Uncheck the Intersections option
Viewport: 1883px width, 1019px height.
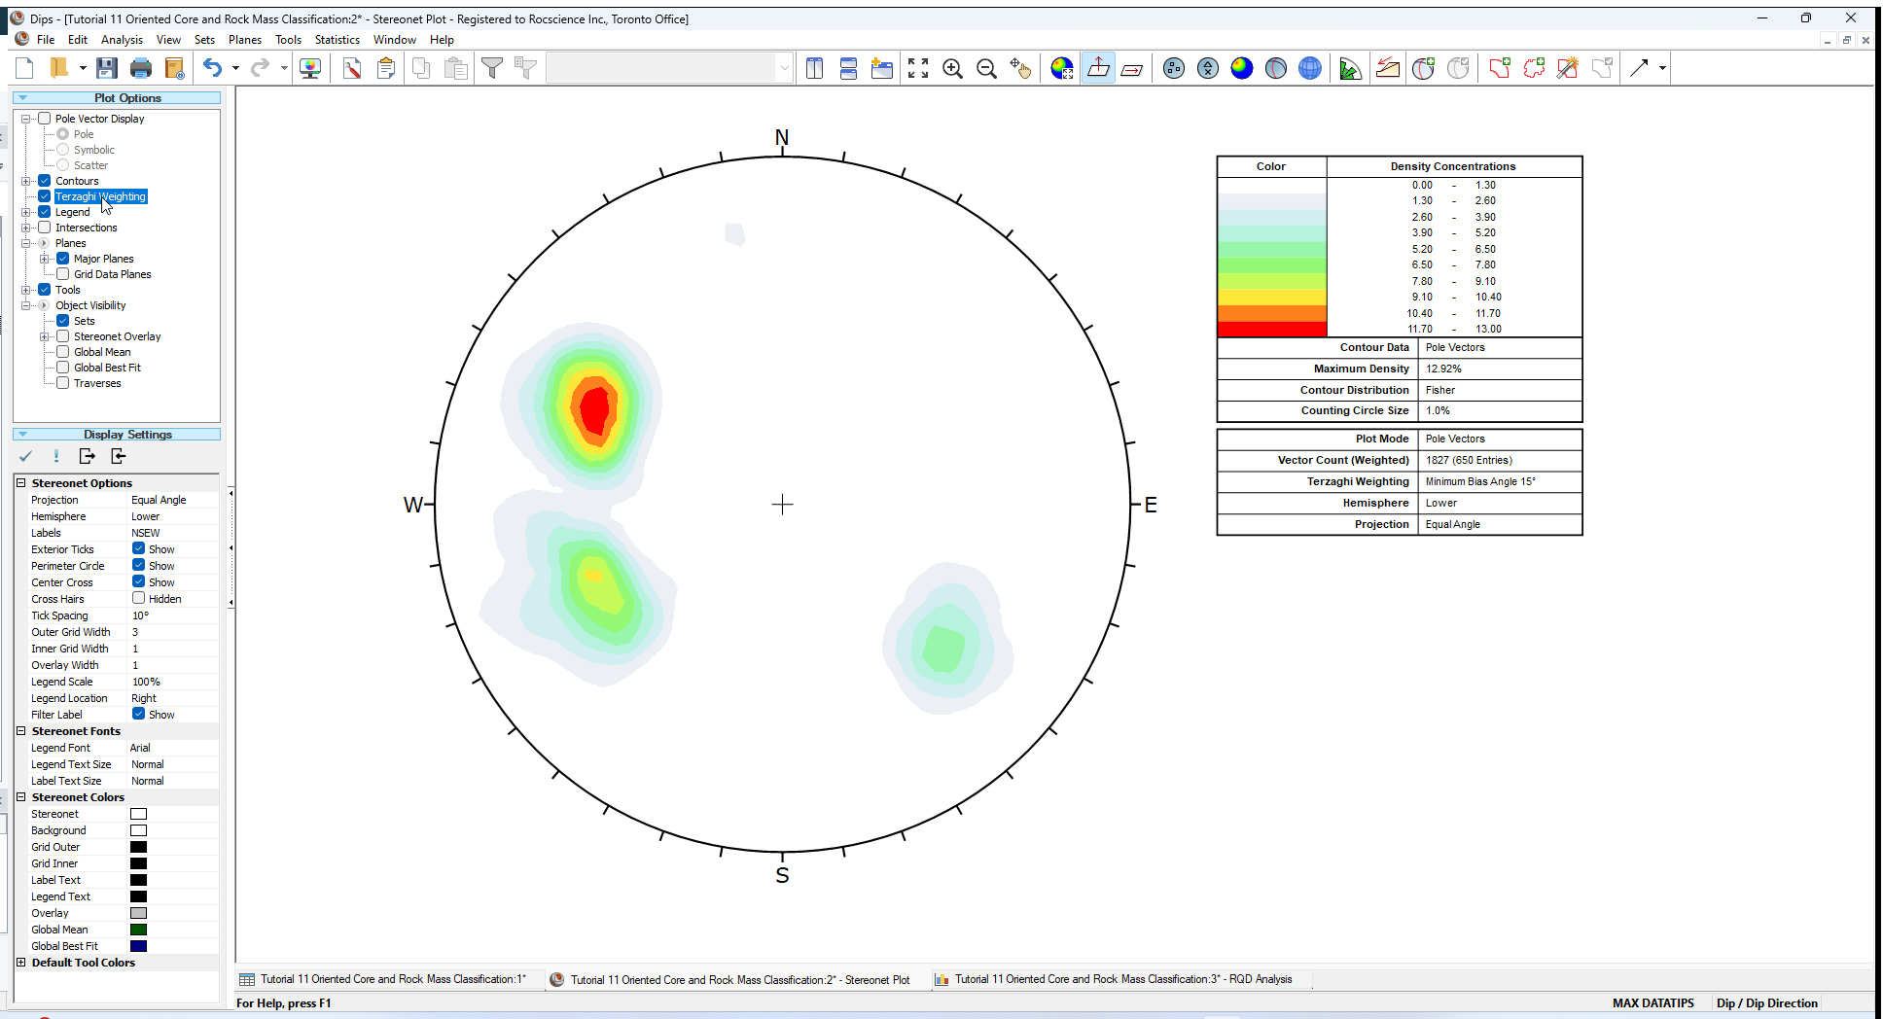[45, 228]
